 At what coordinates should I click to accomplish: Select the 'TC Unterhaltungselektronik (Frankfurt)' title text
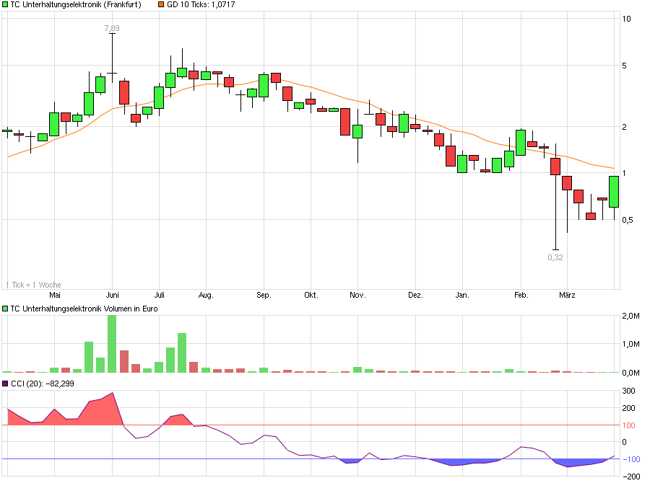point(75,4)
